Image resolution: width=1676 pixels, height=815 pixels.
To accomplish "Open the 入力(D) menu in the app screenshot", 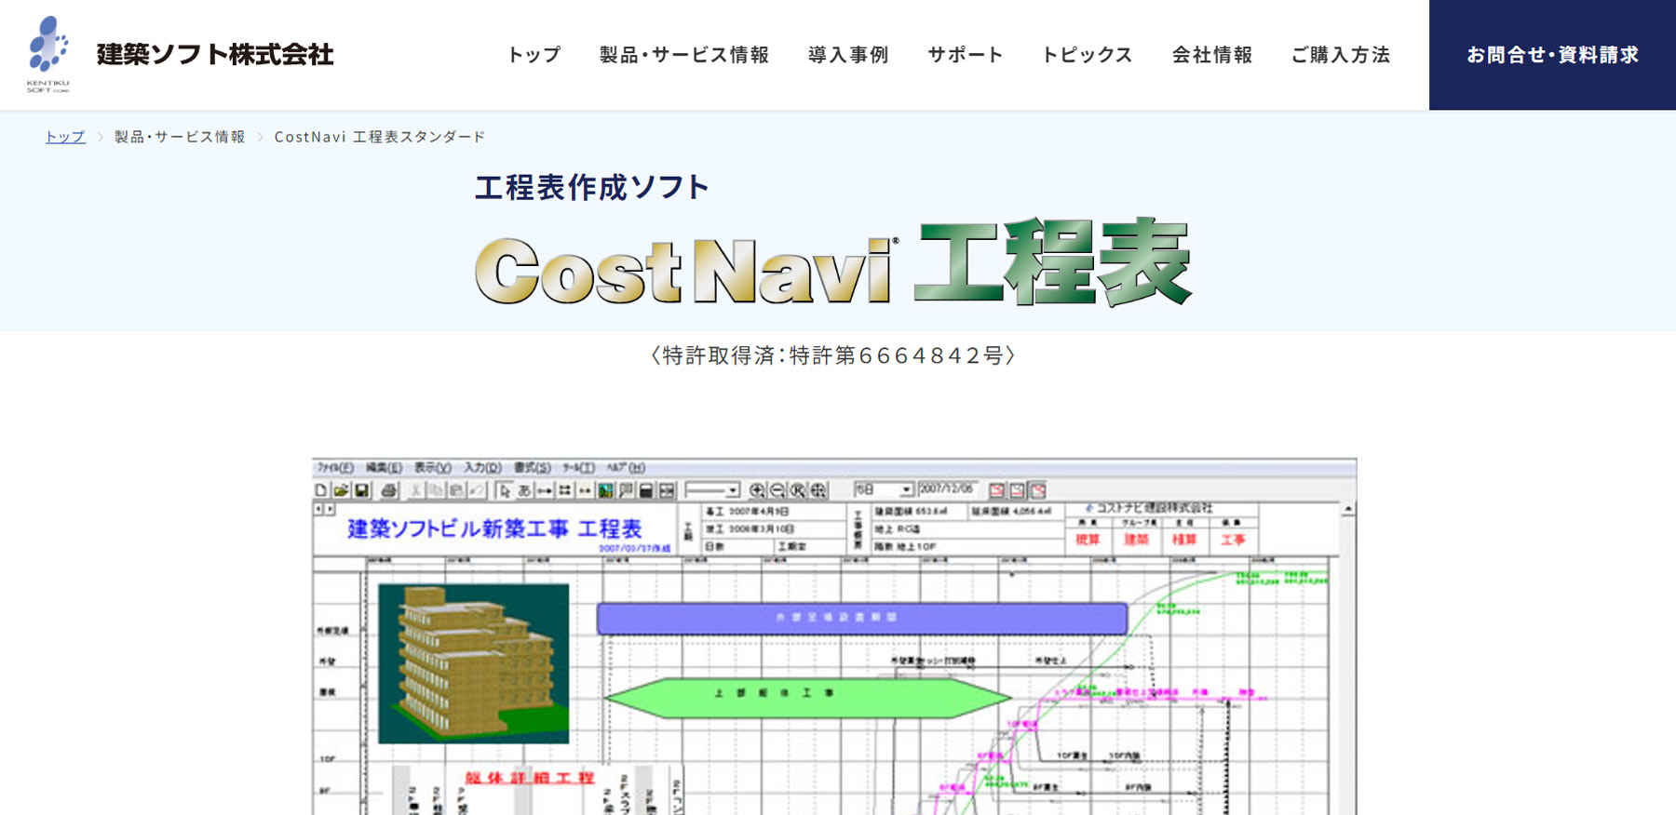I will pos(483,468).
